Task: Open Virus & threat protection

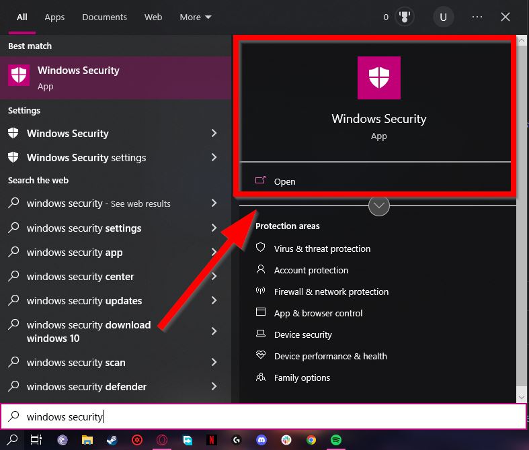Action: point(322,249)
